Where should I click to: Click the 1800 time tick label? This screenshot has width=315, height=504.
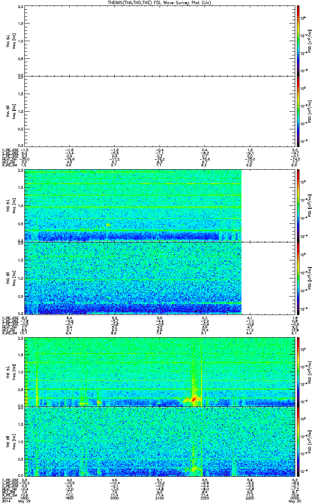(x=25, y=497)
